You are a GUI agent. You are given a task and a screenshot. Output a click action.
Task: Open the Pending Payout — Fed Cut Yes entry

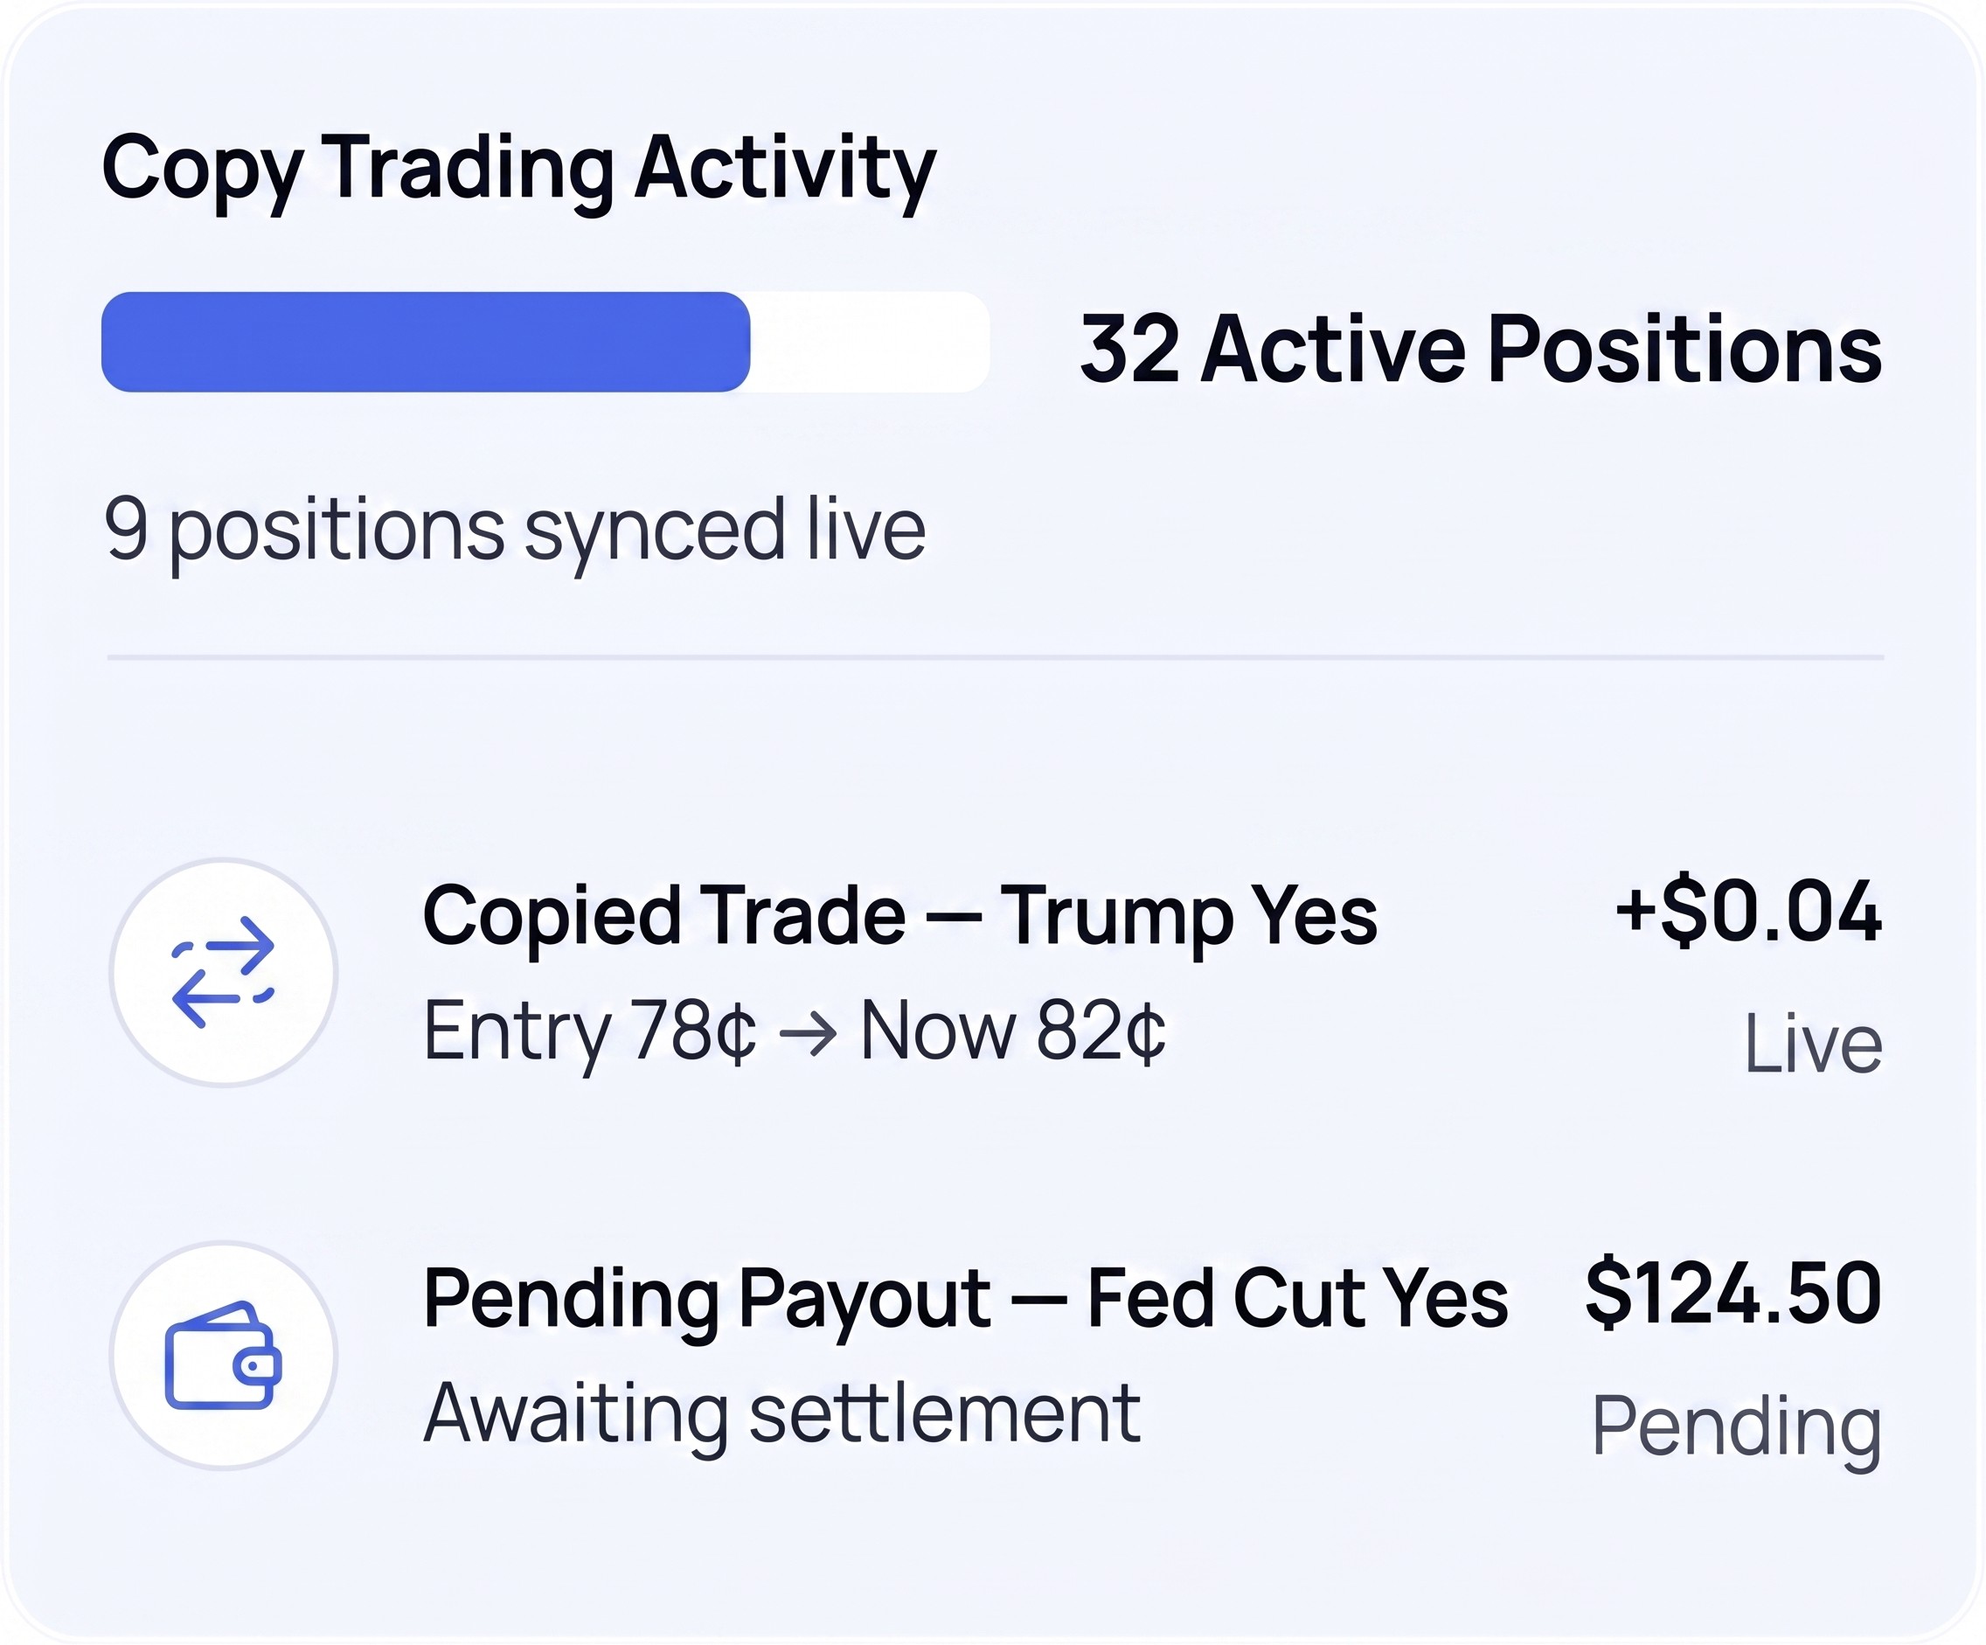click(965, 1300)
